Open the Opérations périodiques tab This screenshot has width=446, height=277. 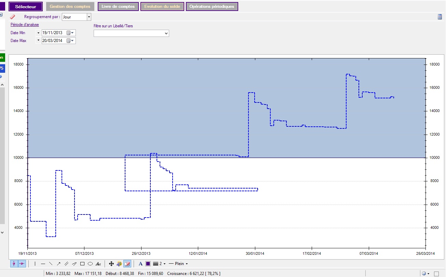click(x=212, y=6)
